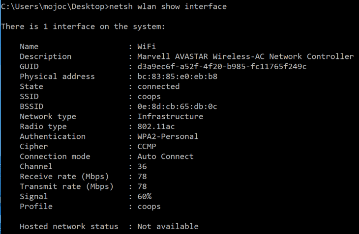This screenshot has height=234, width=359.
Task: Click the Profile value coops
Action: tap(149, 207)
